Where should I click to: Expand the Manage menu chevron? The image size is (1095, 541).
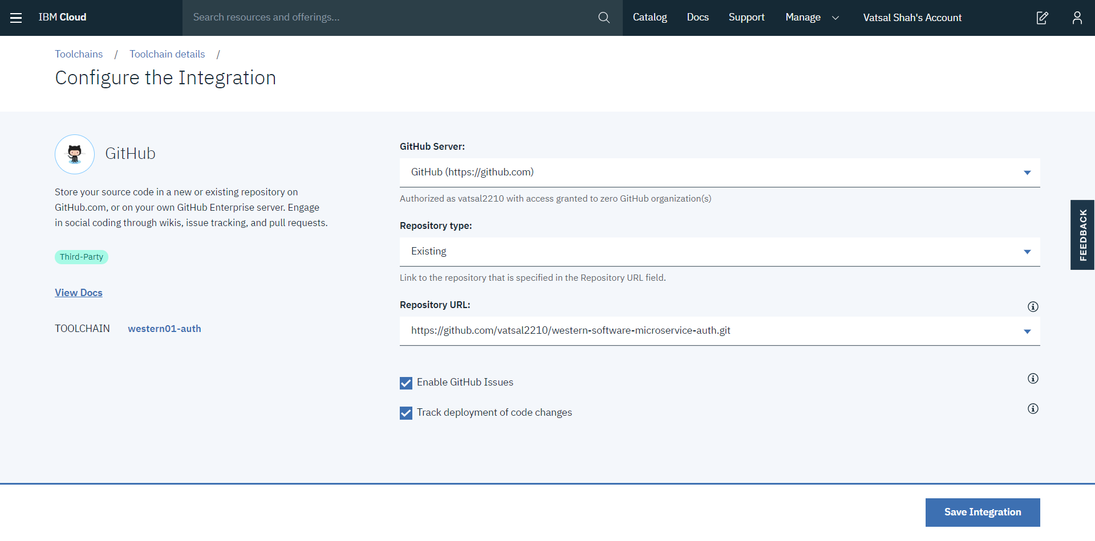pyautogui.click(x=836, y=18)
